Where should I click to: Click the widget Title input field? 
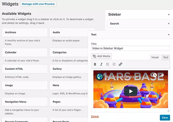pyautogui.click(x=131, y=48)
